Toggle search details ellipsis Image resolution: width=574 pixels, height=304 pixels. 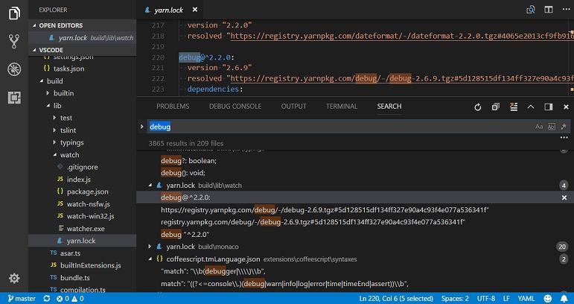click(x=564, y=138)
